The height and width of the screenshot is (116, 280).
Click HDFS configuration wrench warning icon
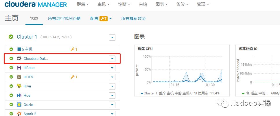(73, 77)
